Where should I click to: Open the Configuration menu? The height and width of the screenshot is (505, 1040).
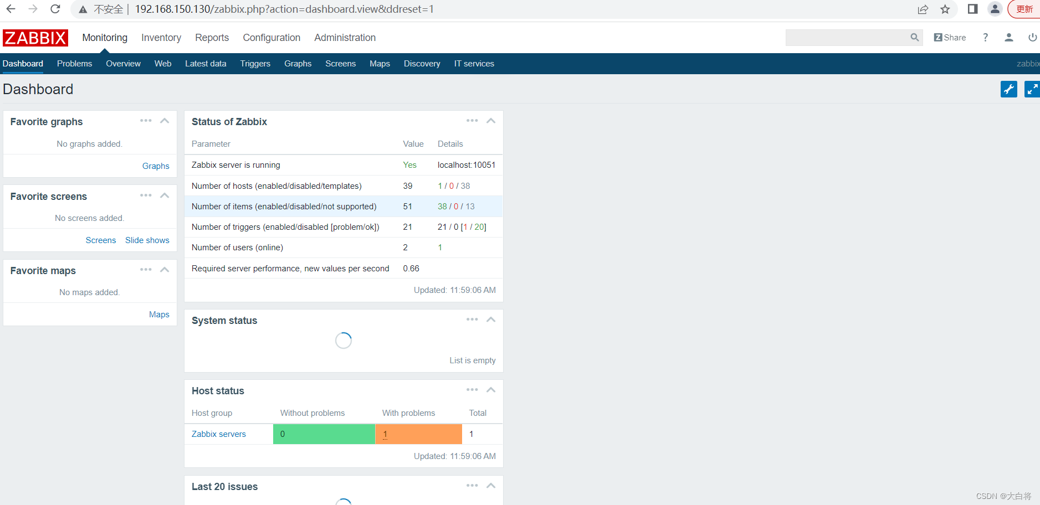click(271, 38)
